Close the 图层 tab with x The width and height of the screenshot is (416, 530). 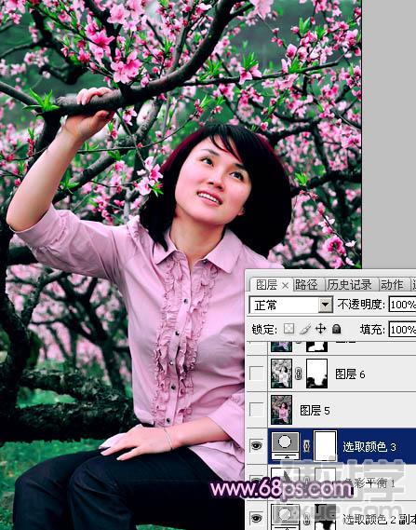pos(285,286)
